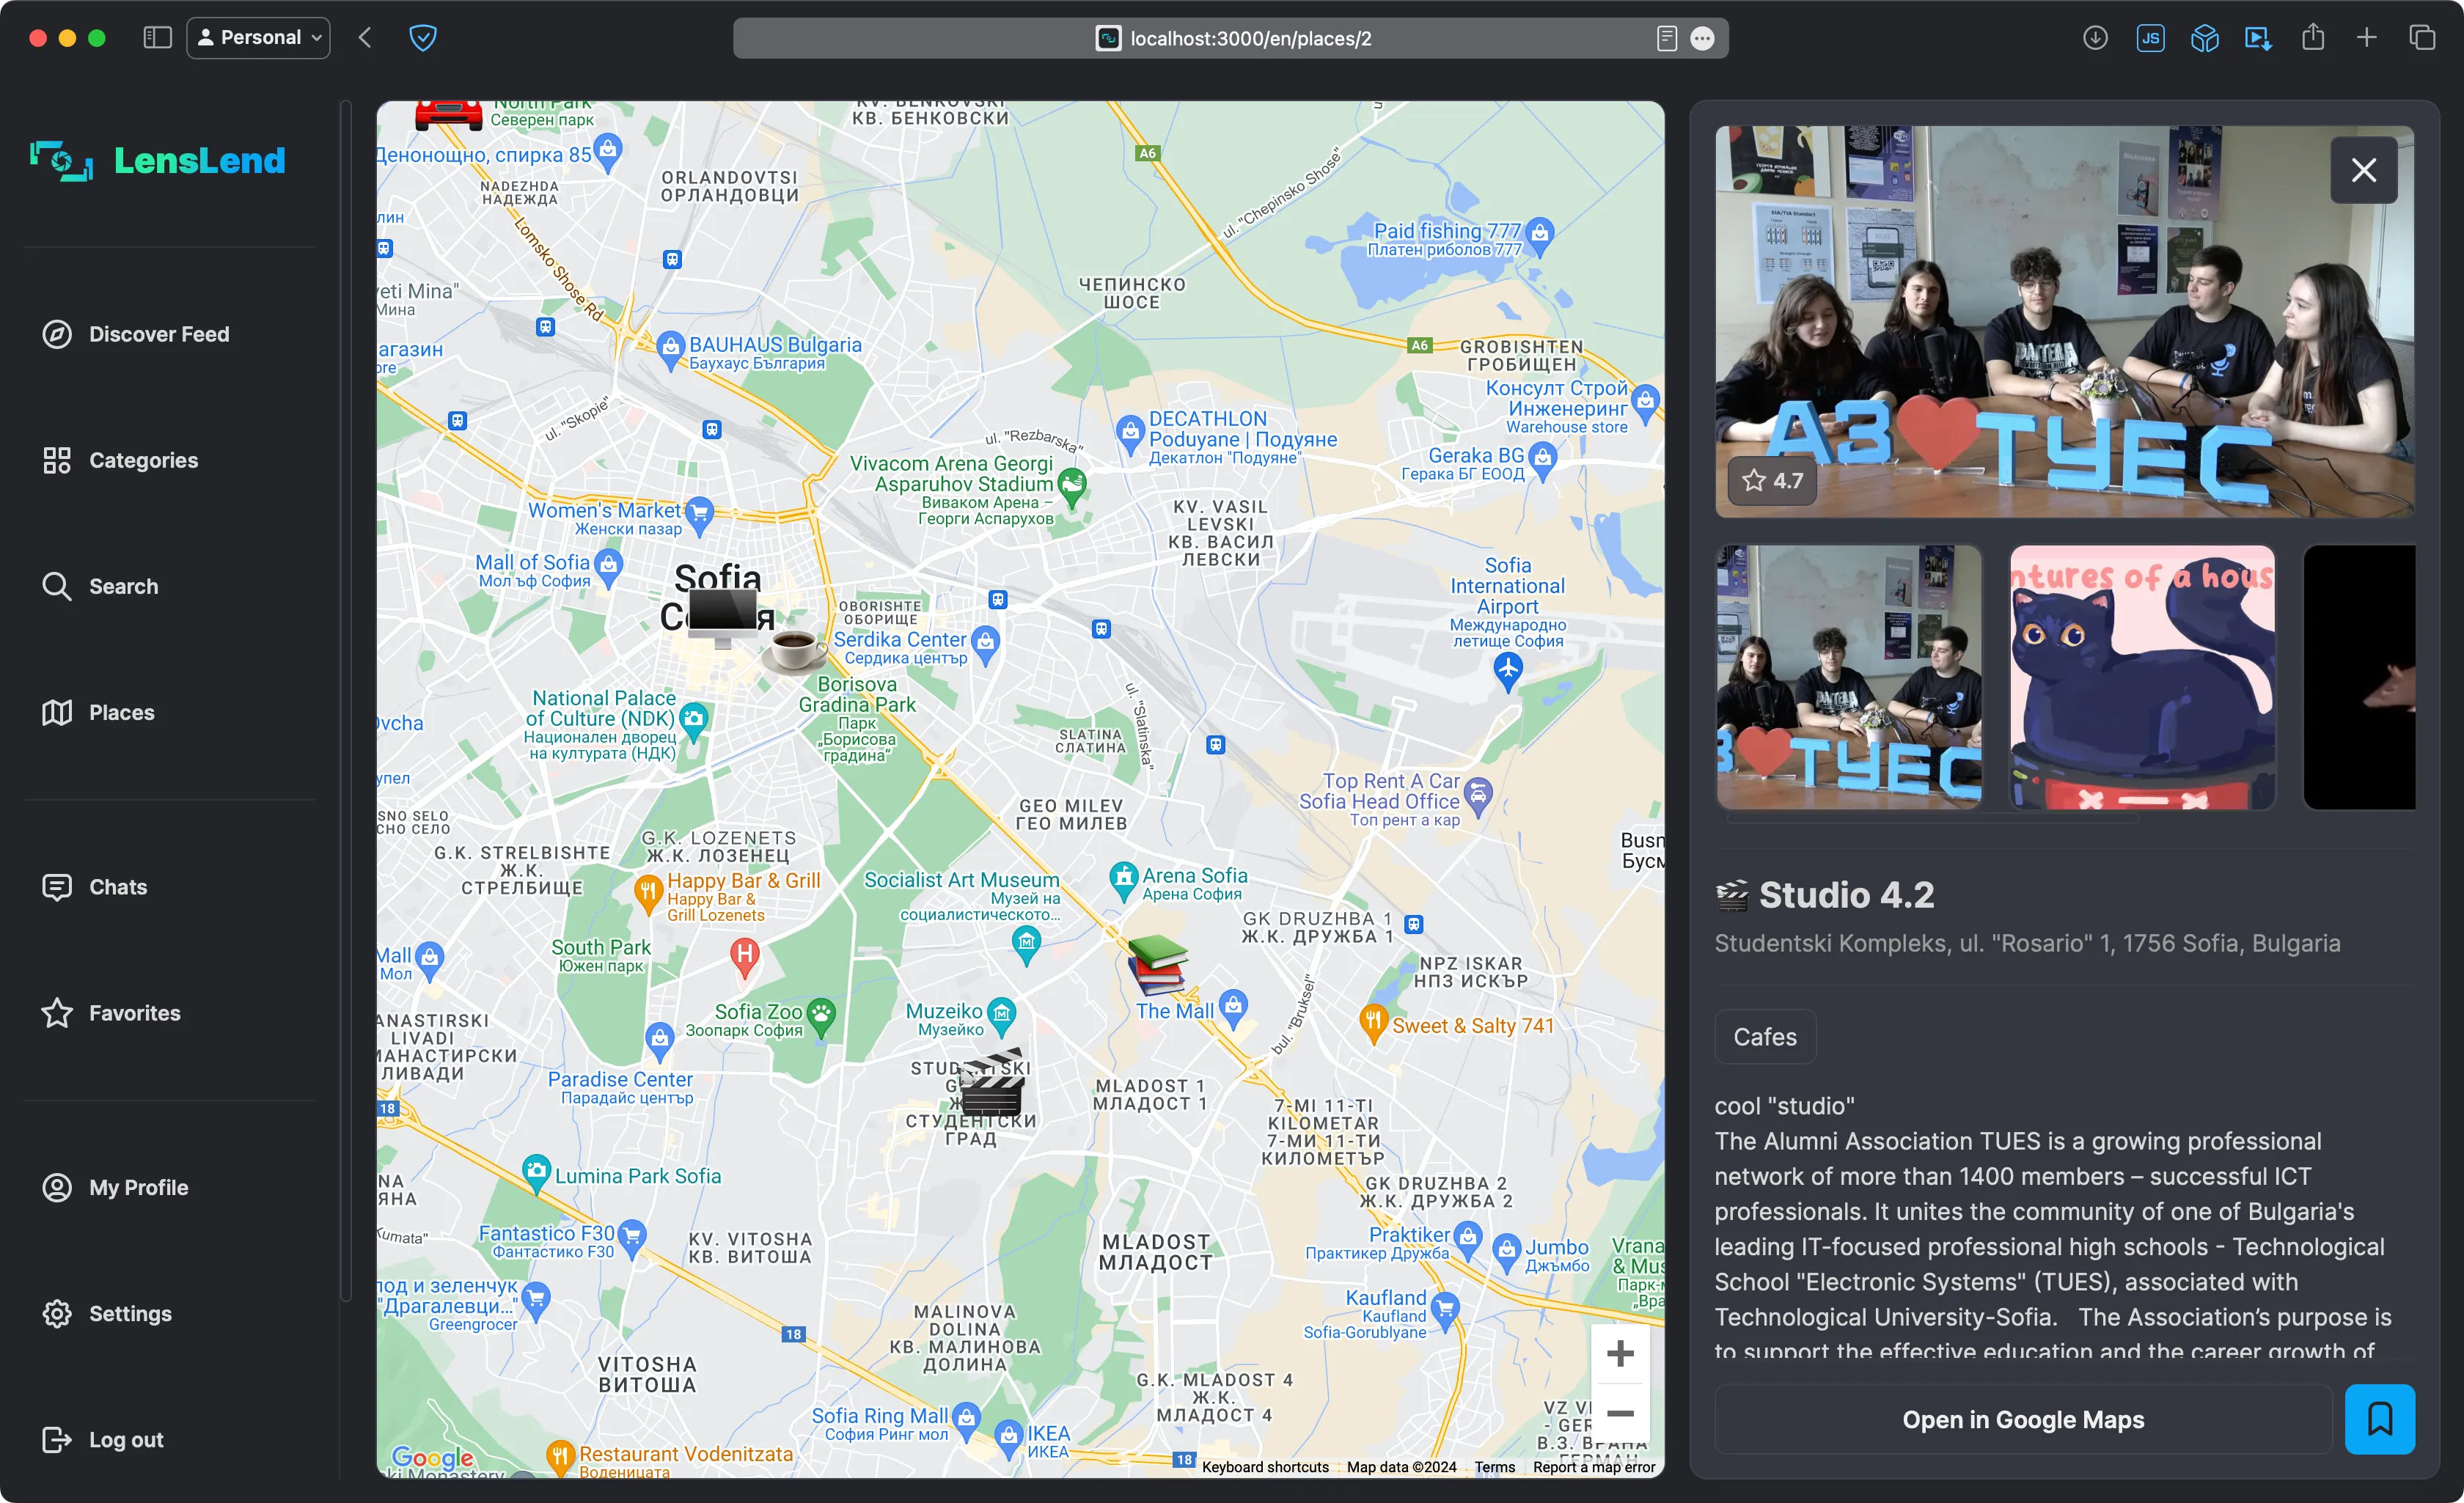Viewport: 2464px width, 1503px height.
Task: Bookmark Studio 4.2 place
Action: [2379, 1419]
